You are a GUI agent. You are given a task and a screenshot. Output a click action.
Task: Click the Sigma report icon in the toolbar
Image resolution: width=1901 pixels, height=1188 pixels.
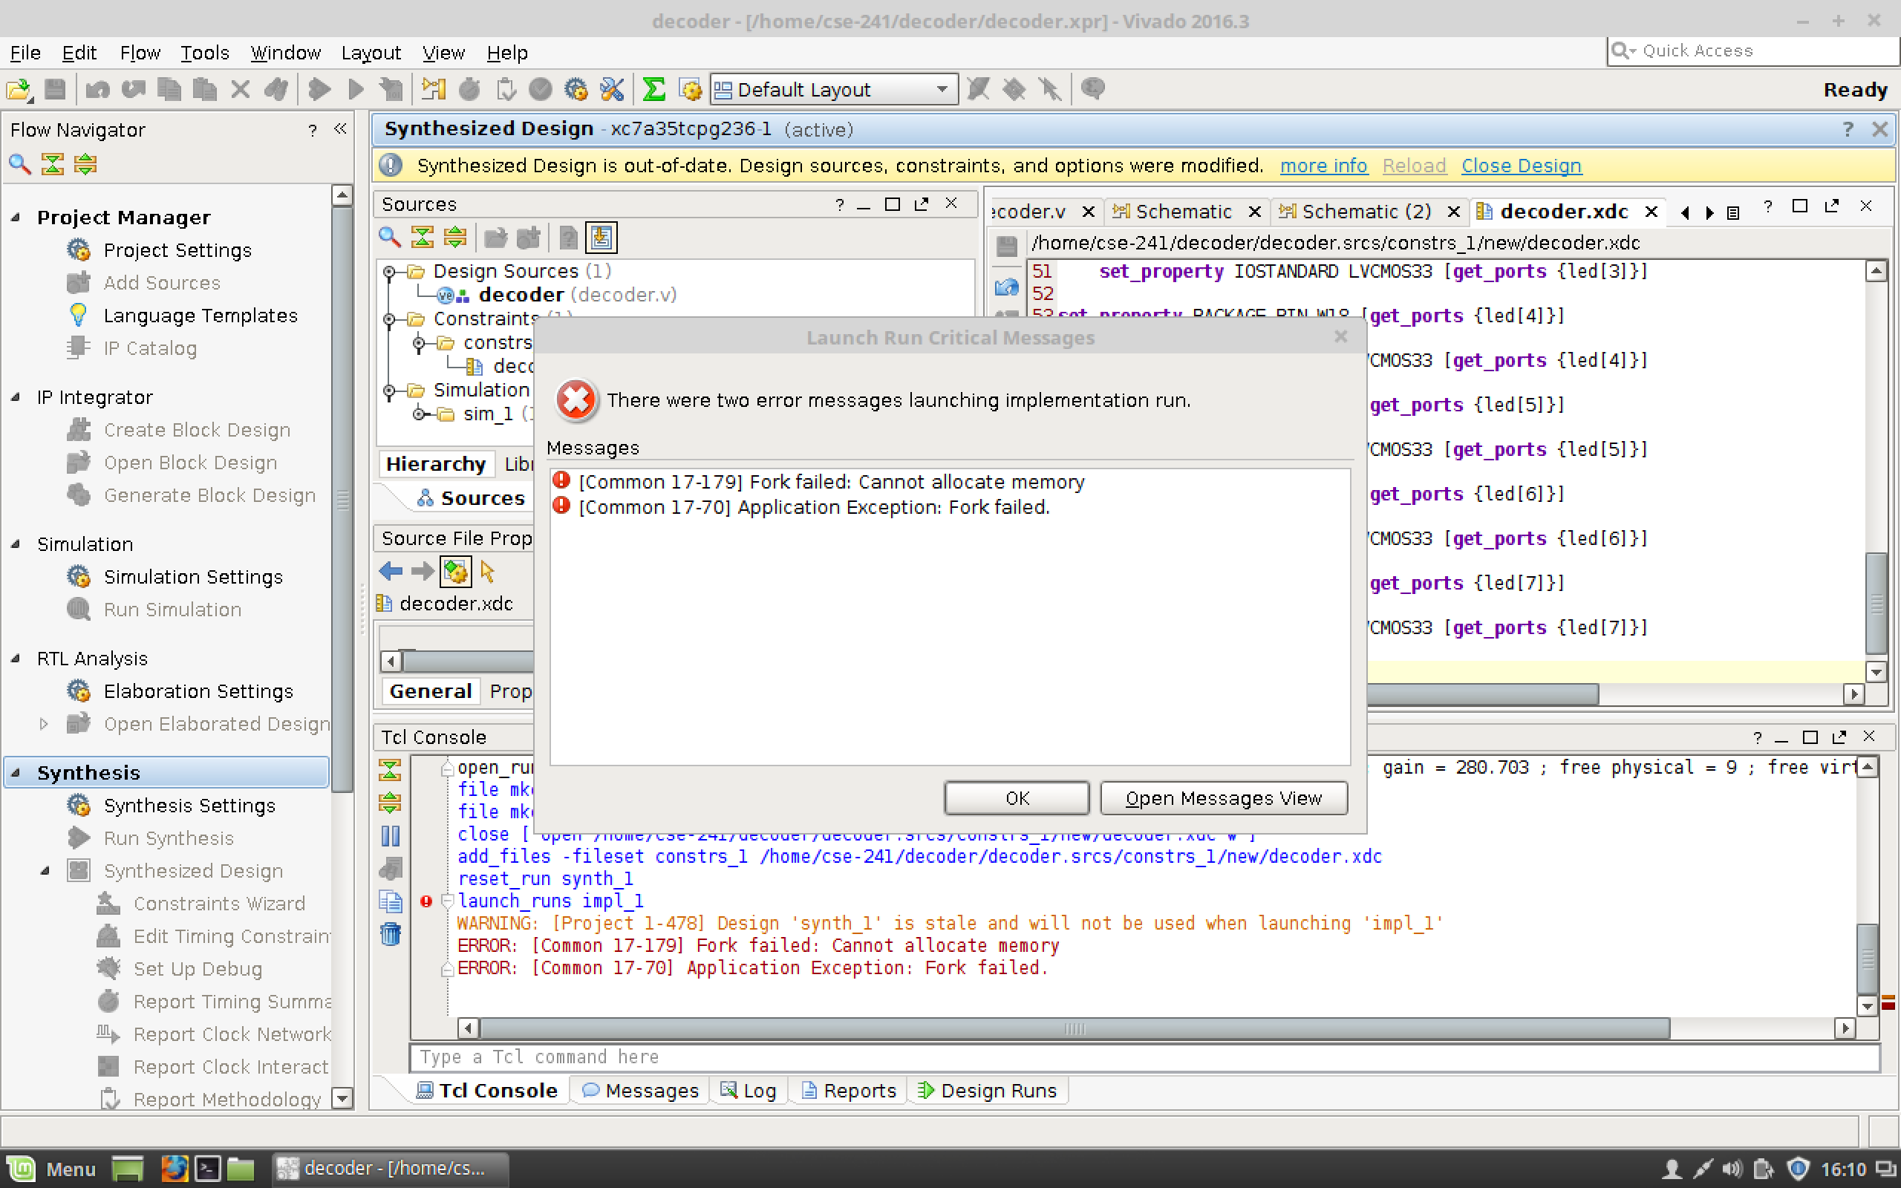[x=653, y=89]
